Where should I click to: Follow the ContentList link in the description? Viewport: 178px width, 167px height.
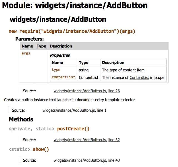pos(139,78)
